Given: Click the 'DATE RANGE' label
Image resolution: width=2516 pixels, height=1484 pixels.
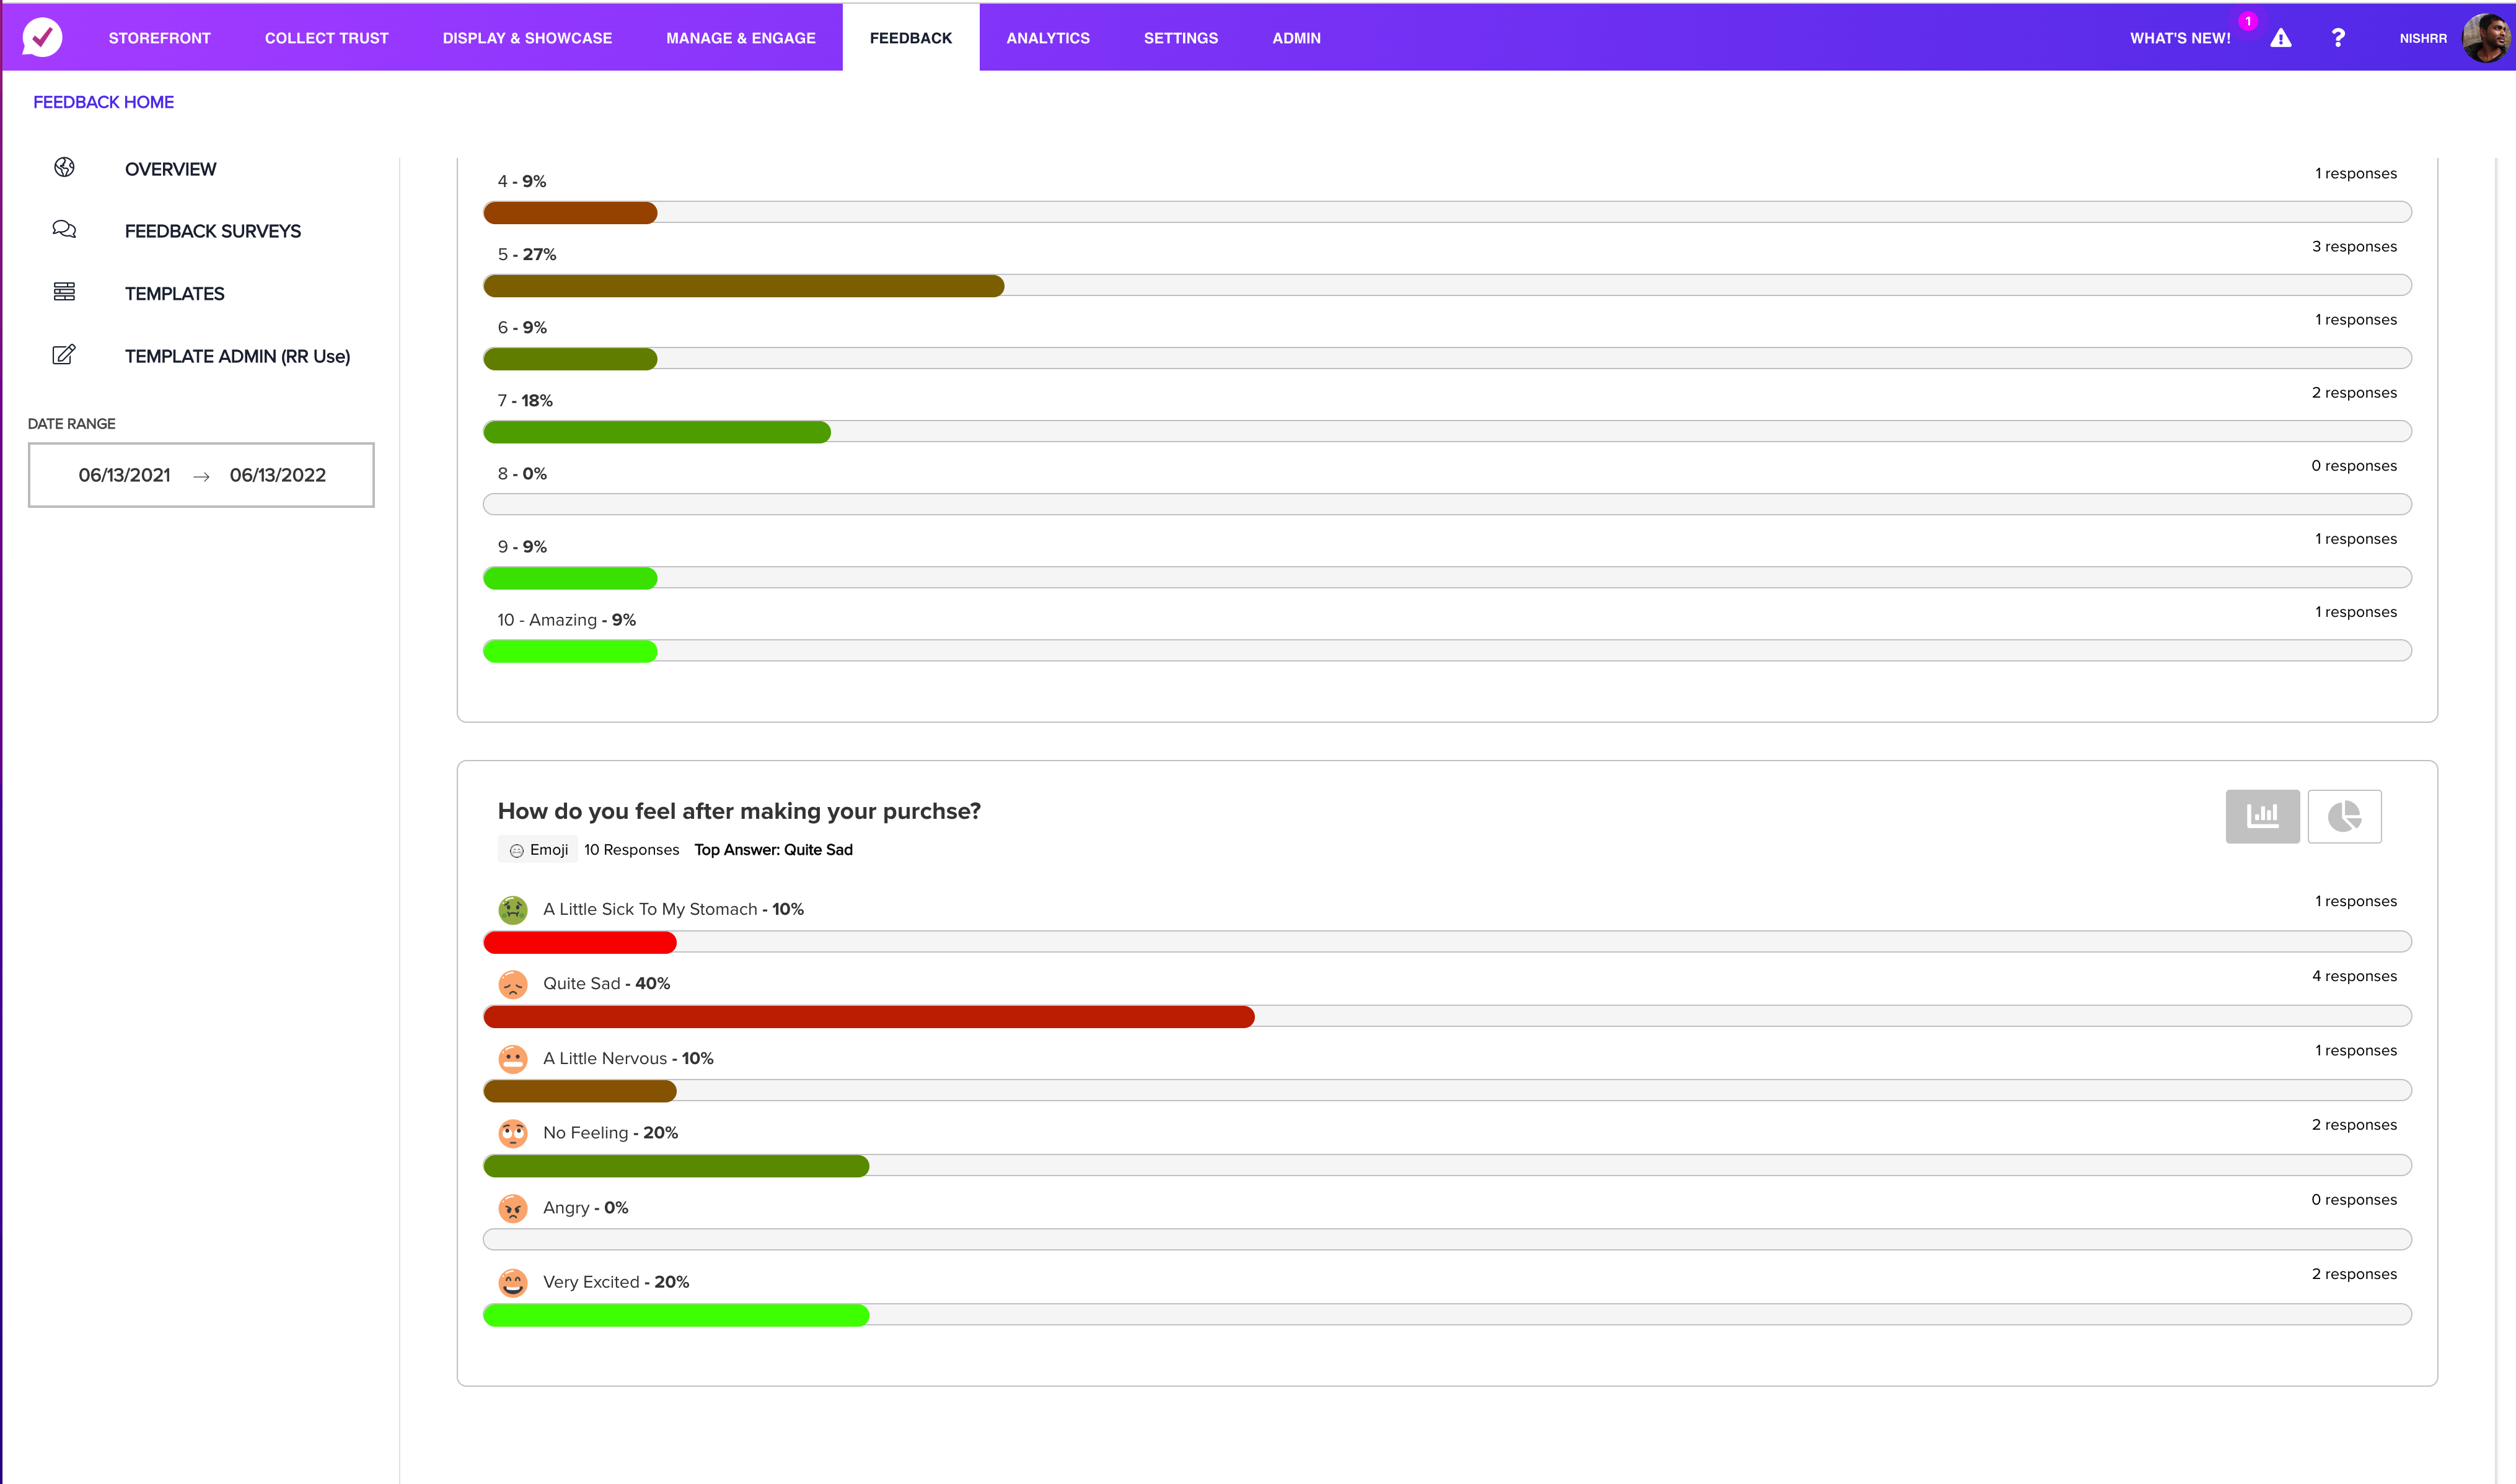Looking at the screenshot, I should 71,423.
